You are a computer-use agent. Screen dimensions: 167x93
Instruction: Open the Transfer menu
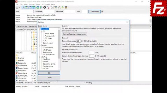pos(32,4)
